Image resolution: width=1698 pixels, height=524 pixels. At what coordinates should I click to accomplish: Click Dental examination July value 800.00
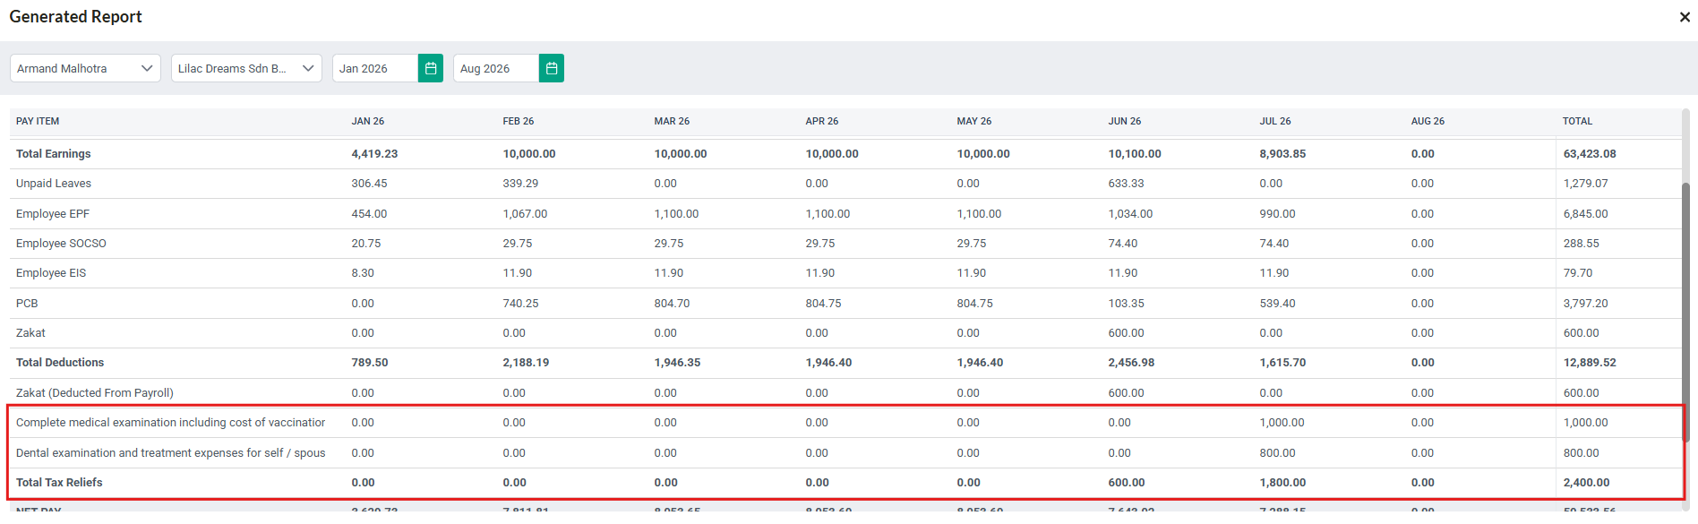pyautogui.click(x=1277, y=453)
